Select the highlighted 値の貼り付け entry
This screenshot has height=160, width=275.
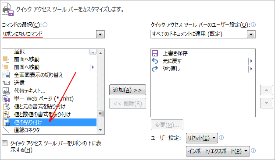50,122
